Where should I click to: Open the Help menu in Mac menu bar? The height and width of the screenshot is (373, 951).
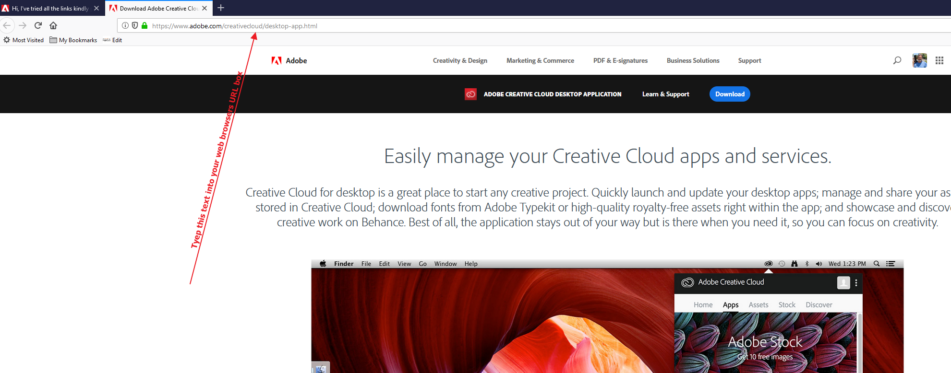click(471, 264)
